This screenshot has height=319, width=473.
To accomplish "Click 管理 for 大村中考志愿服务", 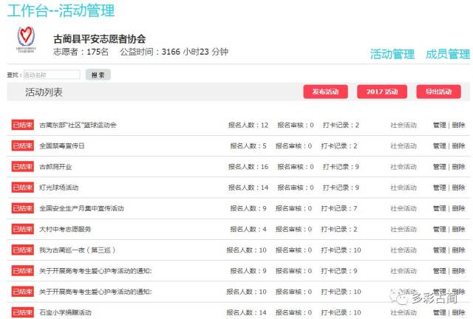I will pyautogui.click(x=439, y=229).
